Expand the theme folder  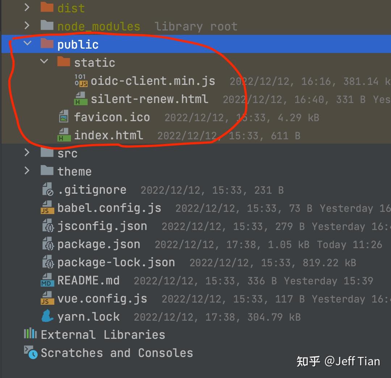[26, 171]
